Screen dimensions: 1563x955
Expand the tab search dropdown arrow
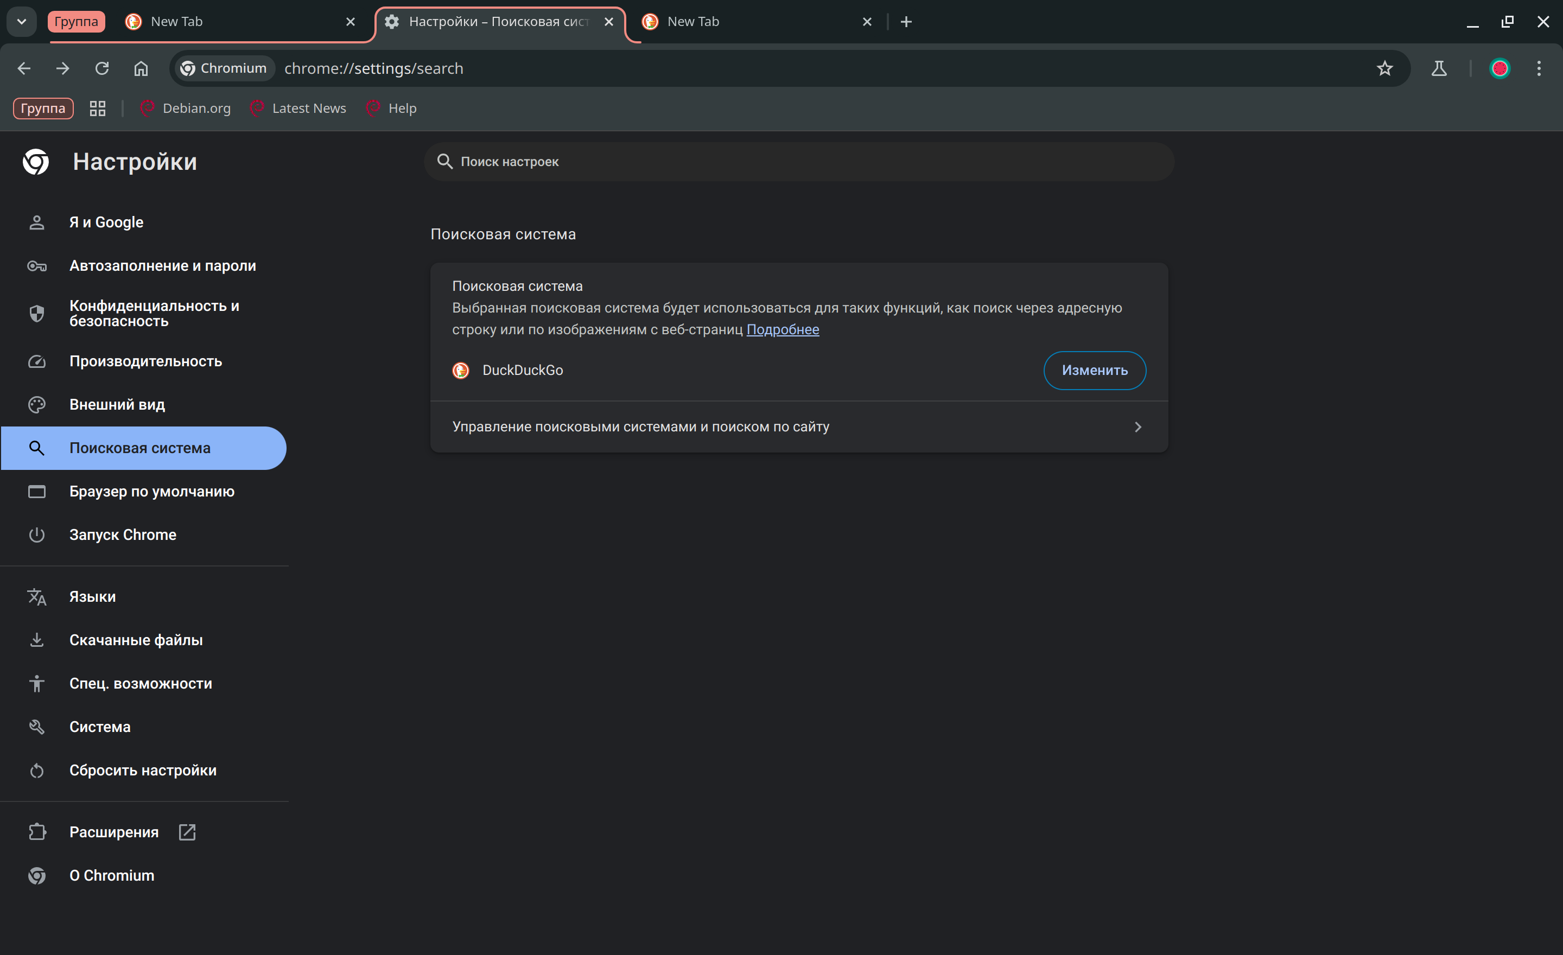coord(22,22)
